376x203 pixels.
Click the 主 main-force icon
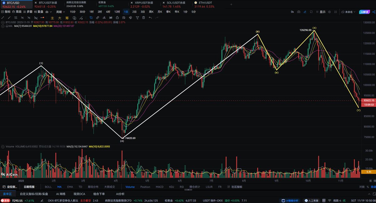[x=52, y=18]
